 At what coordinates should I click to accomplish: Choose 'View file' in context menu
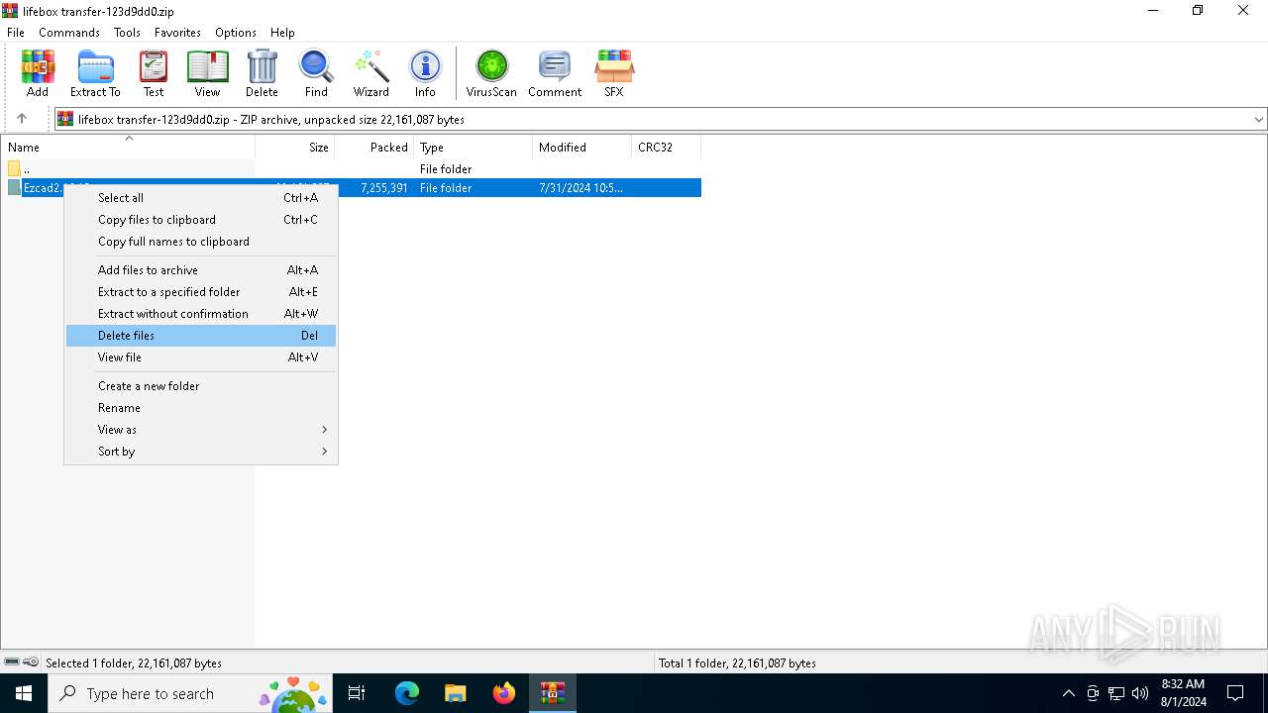(201, 357)
